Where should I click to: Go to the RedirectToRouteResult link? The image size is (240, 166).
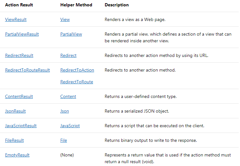coord(27,70)
